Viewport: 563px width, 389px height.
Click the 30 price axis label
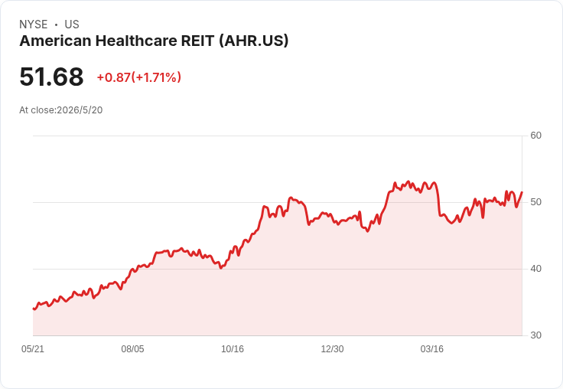pos(535,335)
